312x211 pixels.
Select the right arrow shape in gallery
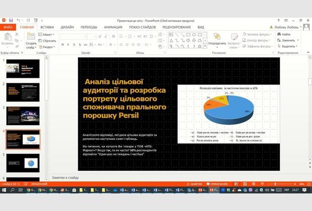[x=188, y=41]
